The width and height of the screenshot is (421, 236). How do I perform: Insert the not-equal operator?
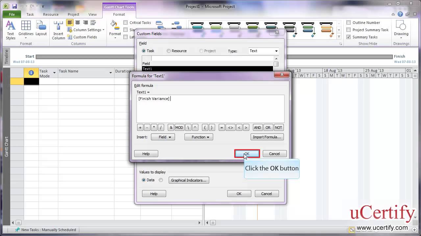[x=231, y=128]
